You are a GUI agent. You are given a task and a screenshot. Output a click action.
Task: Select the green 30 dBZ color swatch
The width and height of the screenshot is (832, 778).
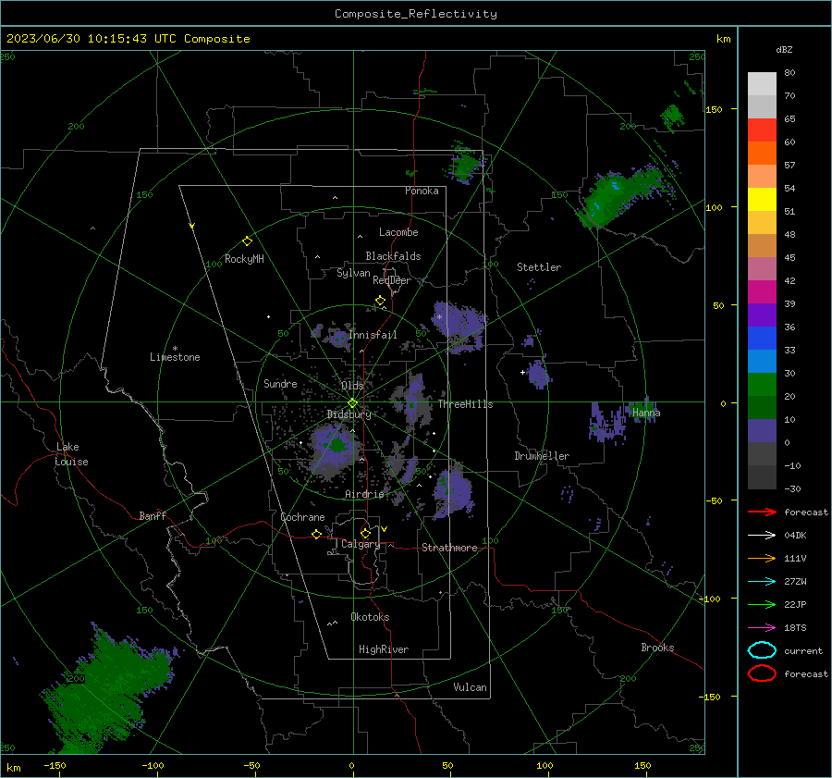point(762,385)
